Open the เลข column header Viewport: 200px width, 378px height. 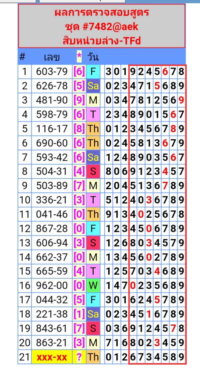(x=52, y=57)
